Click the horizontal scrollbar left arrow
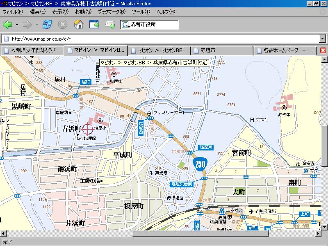The height and width of the screenshot is (246, 328). click(x=3, y=233)
